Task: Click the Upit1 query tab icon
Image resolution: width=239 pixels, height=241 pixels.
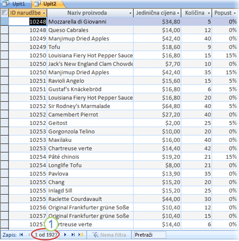Action: pyautogui.click(x=5, y=3)
